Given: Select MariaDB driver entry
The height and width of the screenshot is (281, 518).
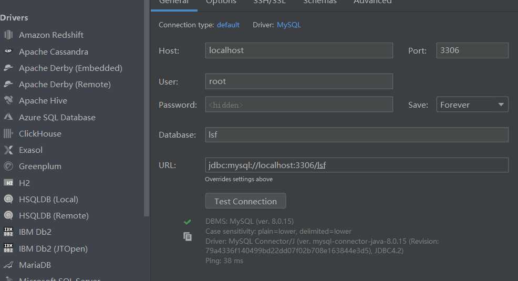Looking at the screenshot, I should coord(35,265).
